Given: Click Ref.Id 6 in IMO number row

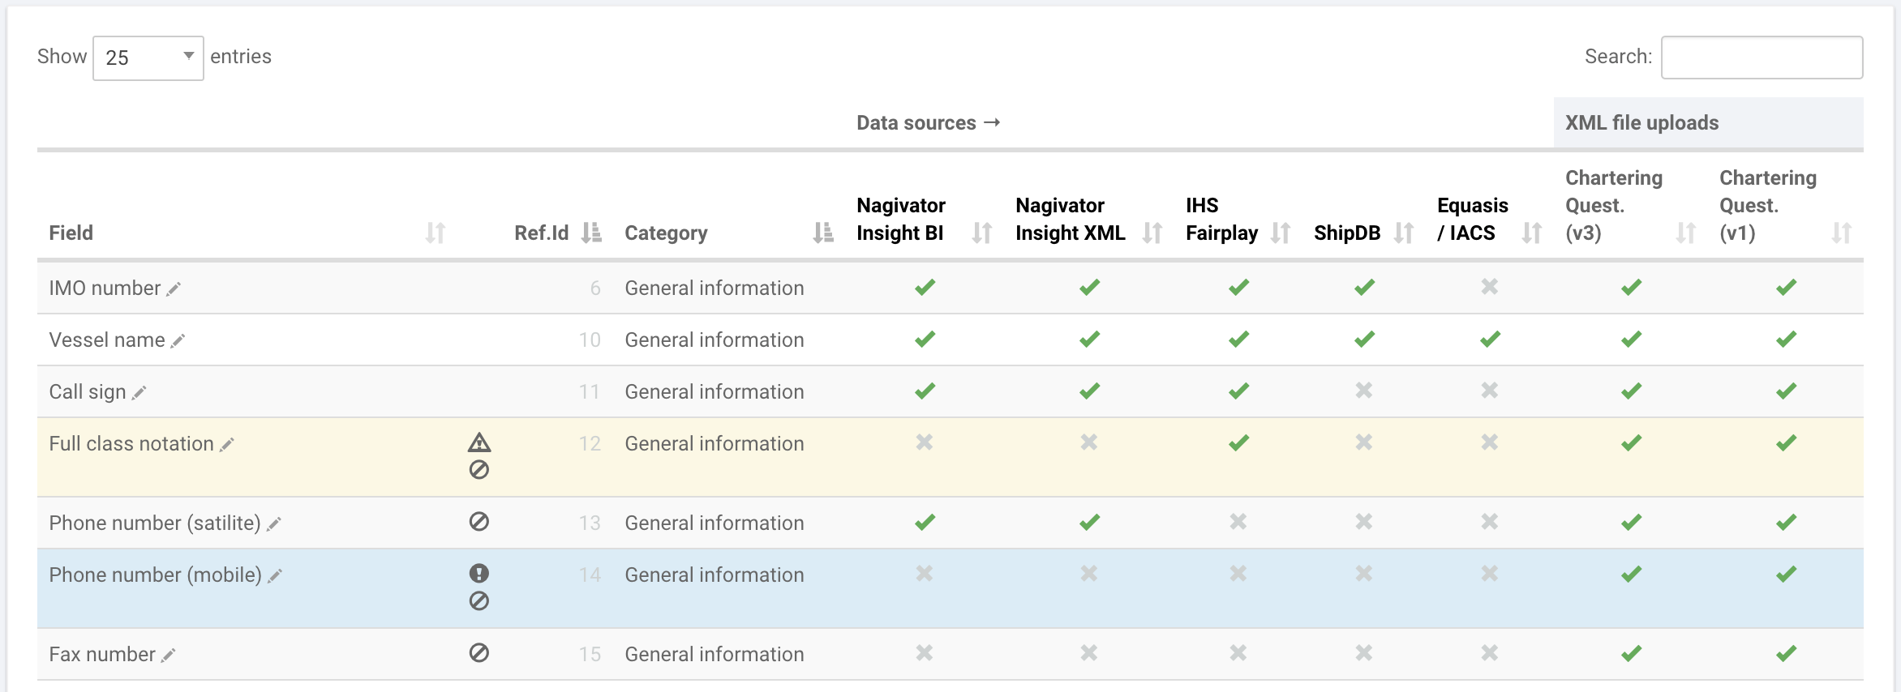Looking at the screenshot, I should [x=596, y=288].
